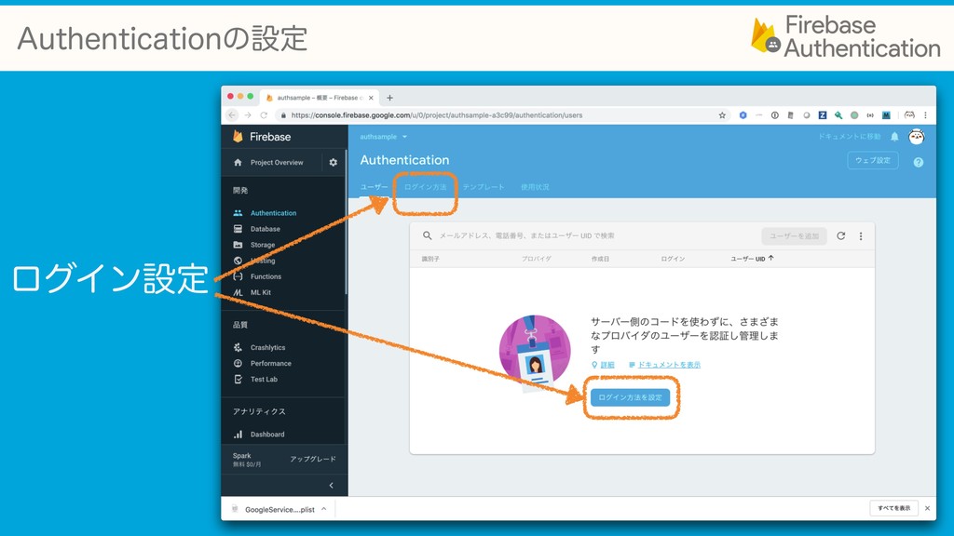Bookmark page with star icon
954x536 pixels.
[722, 114]
